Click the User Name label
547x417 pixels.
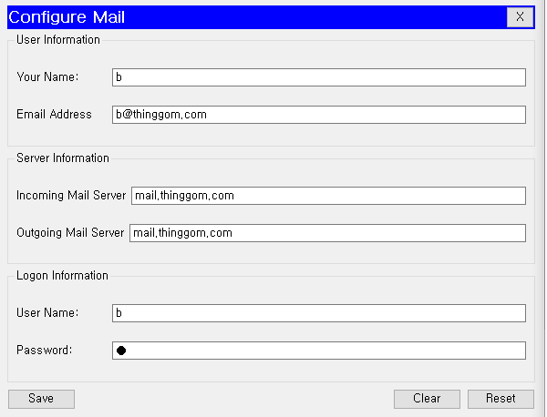click(x=47, y=313)
